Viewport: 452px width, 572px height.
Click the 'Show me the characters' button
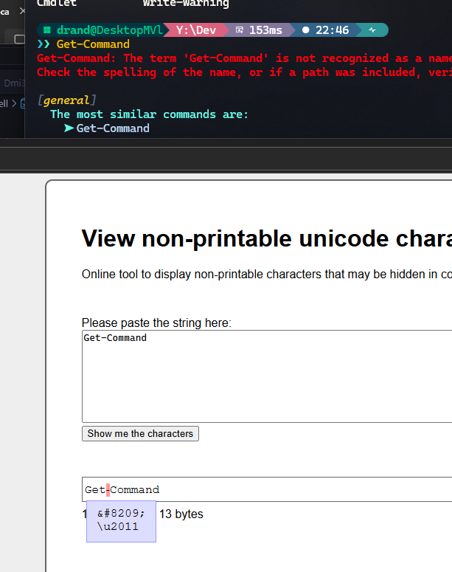[x=140, y=433]
